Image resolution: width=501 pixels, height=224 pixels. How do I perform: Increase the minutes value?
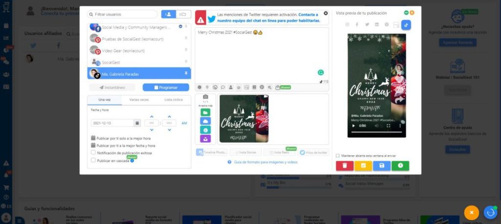169,117
